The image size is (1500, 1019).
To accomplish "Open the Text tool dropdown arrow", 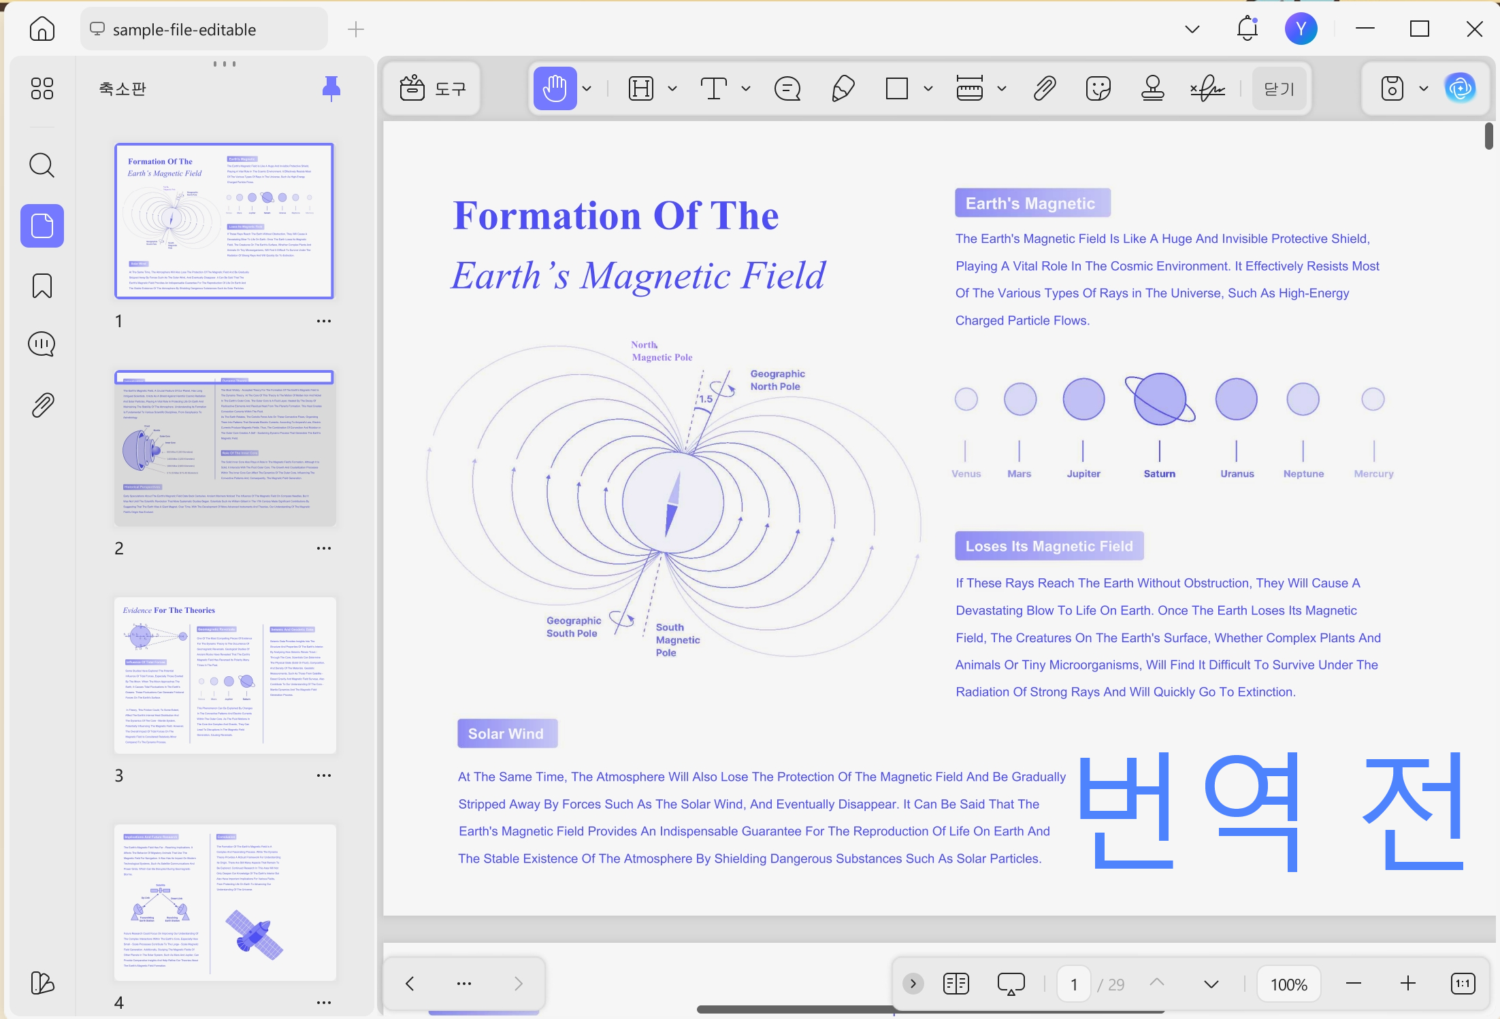I will (x=746, y=88).
